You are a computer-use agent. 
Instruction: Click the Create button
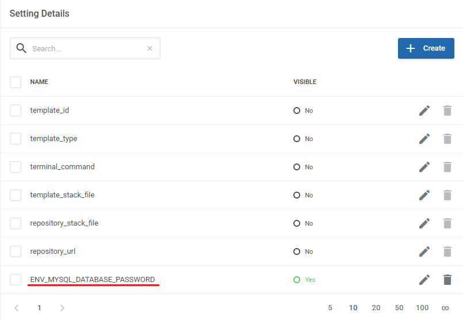(x=426, y=48)
